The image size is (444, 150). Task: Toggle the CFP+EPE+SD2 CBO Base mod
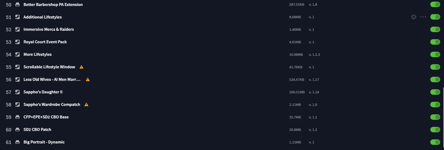(435, 117)
